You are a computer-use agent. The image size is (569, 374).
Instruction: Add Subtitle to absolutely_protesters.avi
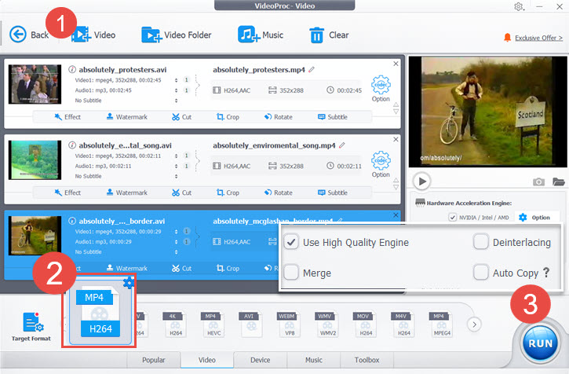coord(333,116)
